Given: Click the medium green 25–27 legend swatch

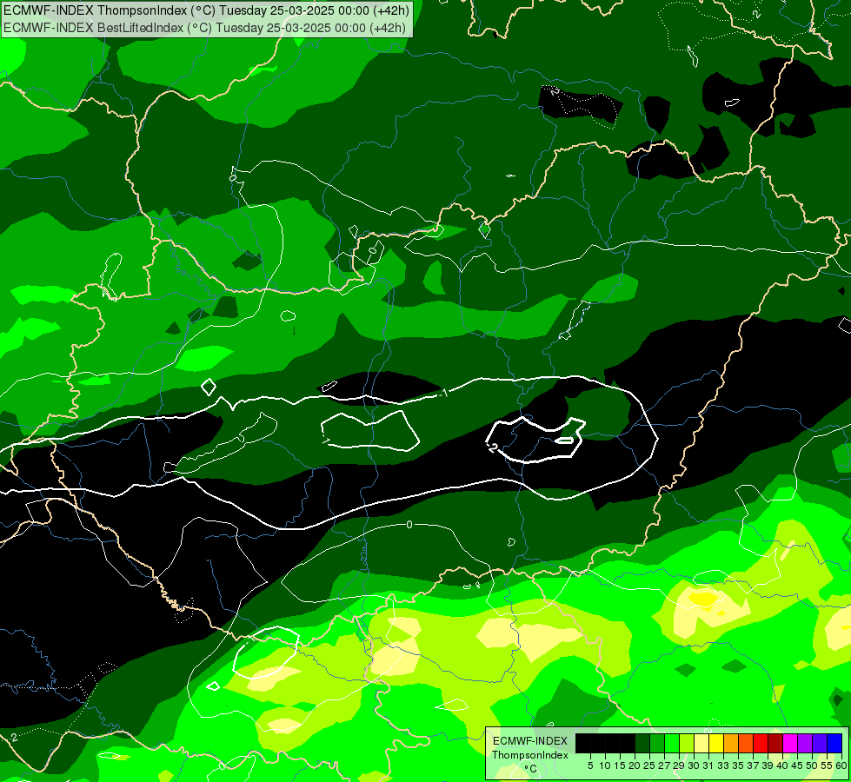Looking at the screenshot, I should (x=657, y=743).
